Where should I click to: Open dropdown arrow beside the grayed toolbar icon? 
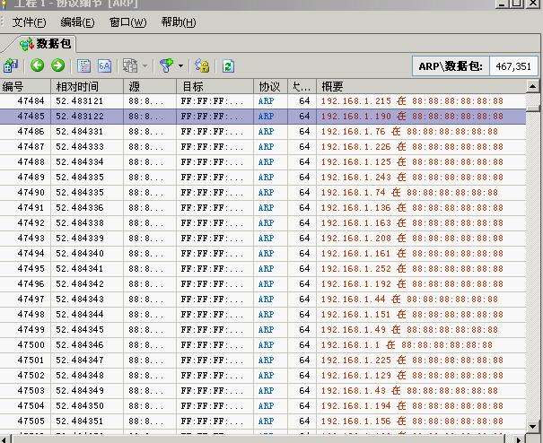(145, 66)
